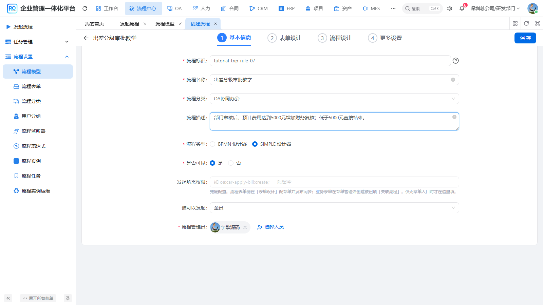Viewport: 543px width, 305px height.
Task: Open the notification bell with badge
Action: pyautogui.click(x=462, y=8)
